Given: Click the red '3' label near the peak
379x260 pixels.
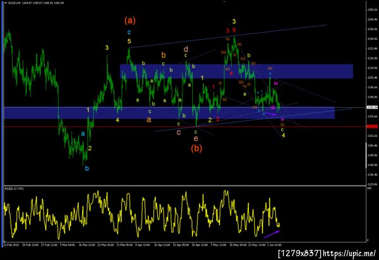Looking at the screenshot, I should pos(227,30).
